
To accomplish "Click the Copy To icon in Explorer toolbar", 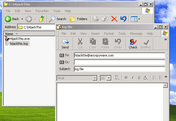I will (105, 19).
